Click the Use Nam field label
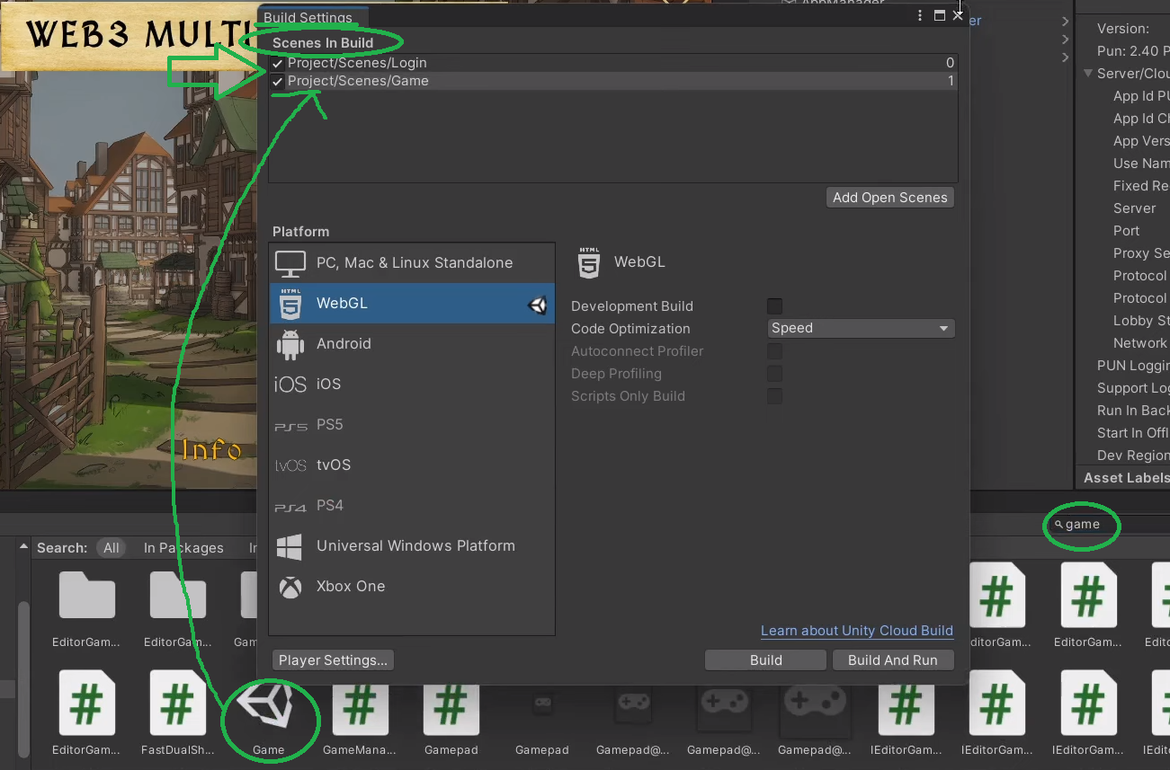Viewport: 1170px width, 770px height. click(1141, 164)
